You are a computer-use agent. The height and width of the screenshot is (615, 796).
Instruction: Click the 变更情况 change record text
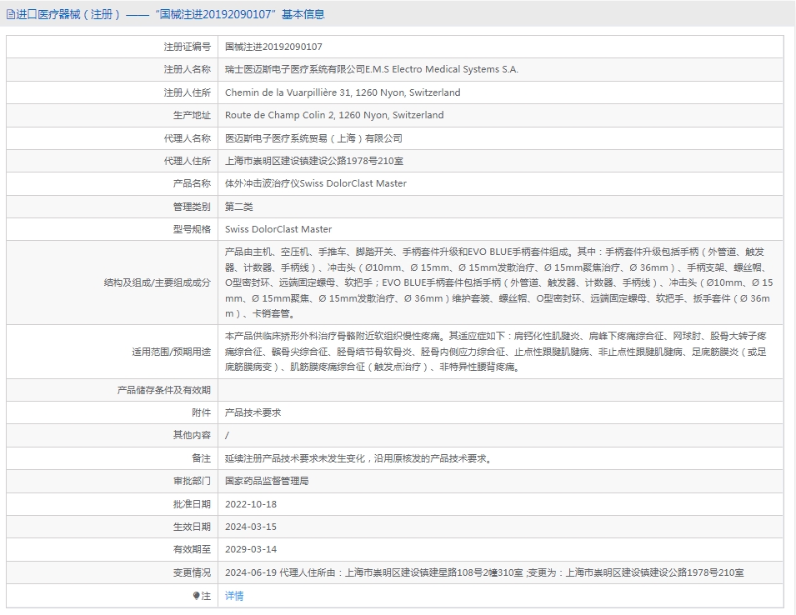[x=483, y=573]
